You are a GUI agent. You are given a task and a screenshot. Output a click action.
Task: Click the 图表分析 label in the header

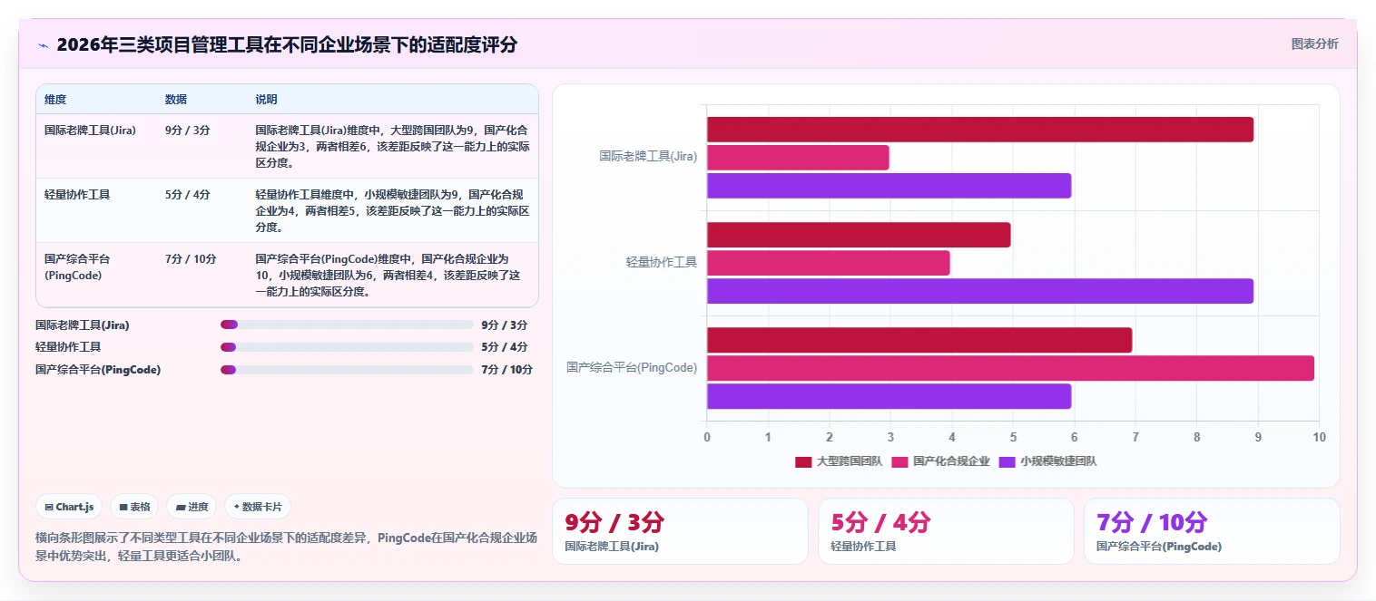[x=1314, y=44]
